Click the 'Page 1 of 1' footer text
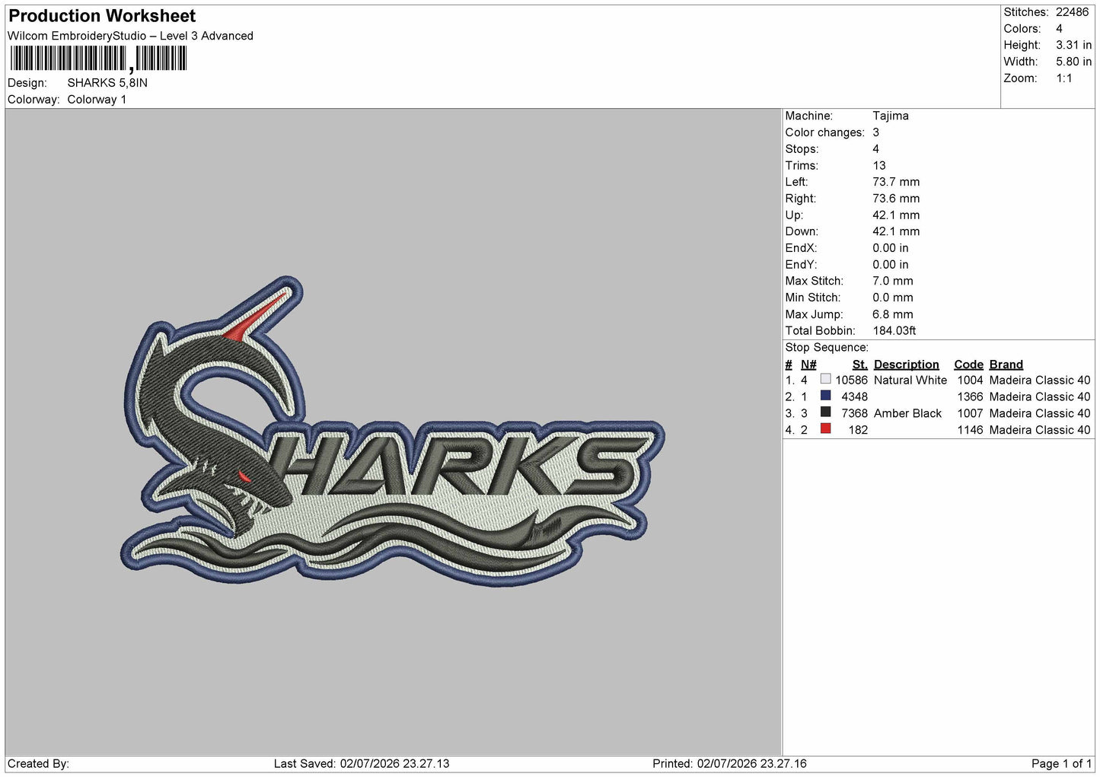This screenshot has height=777, width=1100. click(x=1061, y=763)
